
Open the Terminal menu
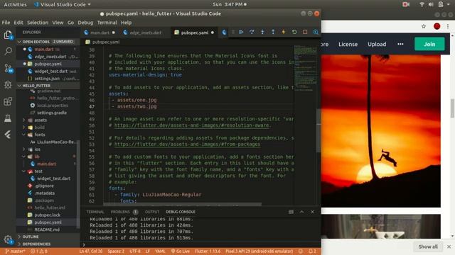point(107,23)
